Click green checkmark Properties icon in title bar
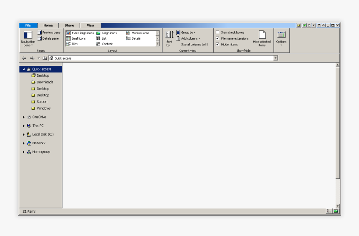The width and height of the screenshot is (359, 236). [x=304, y=25]
